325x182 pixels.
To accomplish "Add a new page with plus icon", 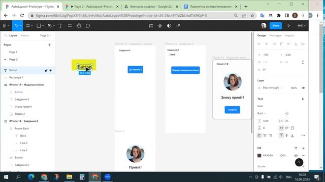I will click(49, 45).
